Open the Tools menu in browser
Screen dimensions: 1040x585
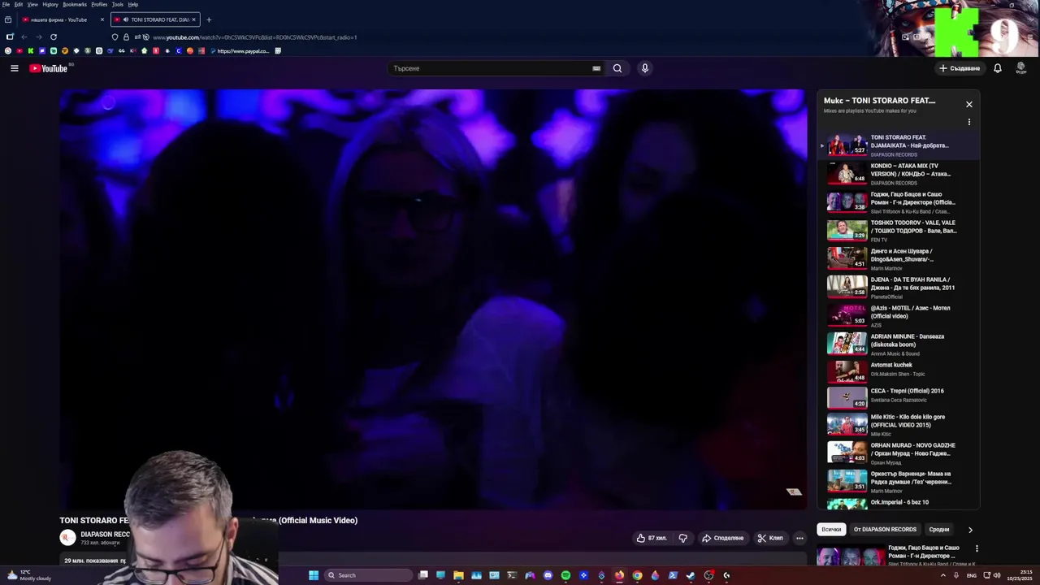click(x=118, y=4)
